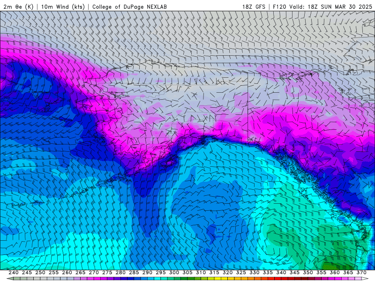The width and height of the screenshot is (375, 281).
Task: Click the 270 legend value
Action: [94, 273]
